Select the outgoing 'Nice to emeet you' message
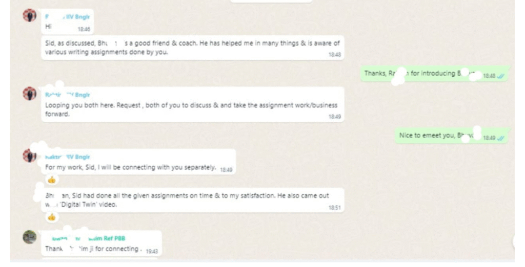The image size is (525, 267). tap(453, 136)
